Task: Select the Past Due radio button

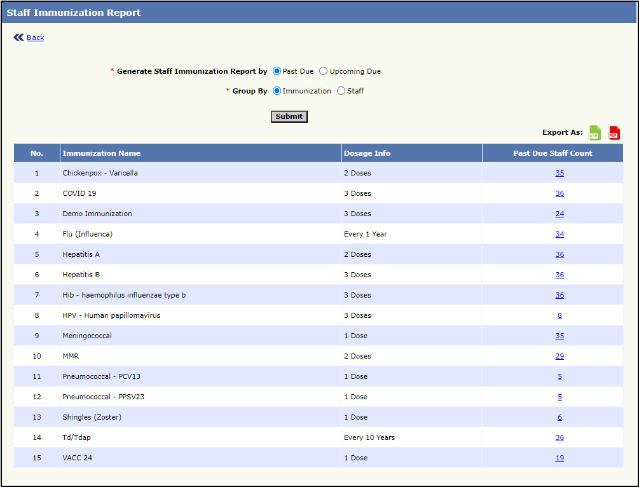Action: pos(277,71)
